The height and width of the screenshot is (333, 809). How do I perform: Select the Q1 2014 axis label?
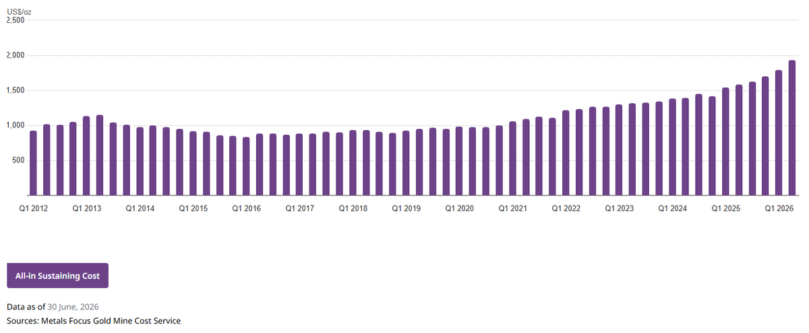tap(140, 209)
